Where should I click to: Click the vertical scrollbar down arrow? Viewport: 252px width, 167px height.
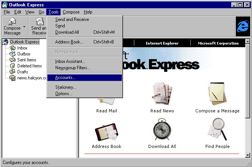[x=248, y=155]
